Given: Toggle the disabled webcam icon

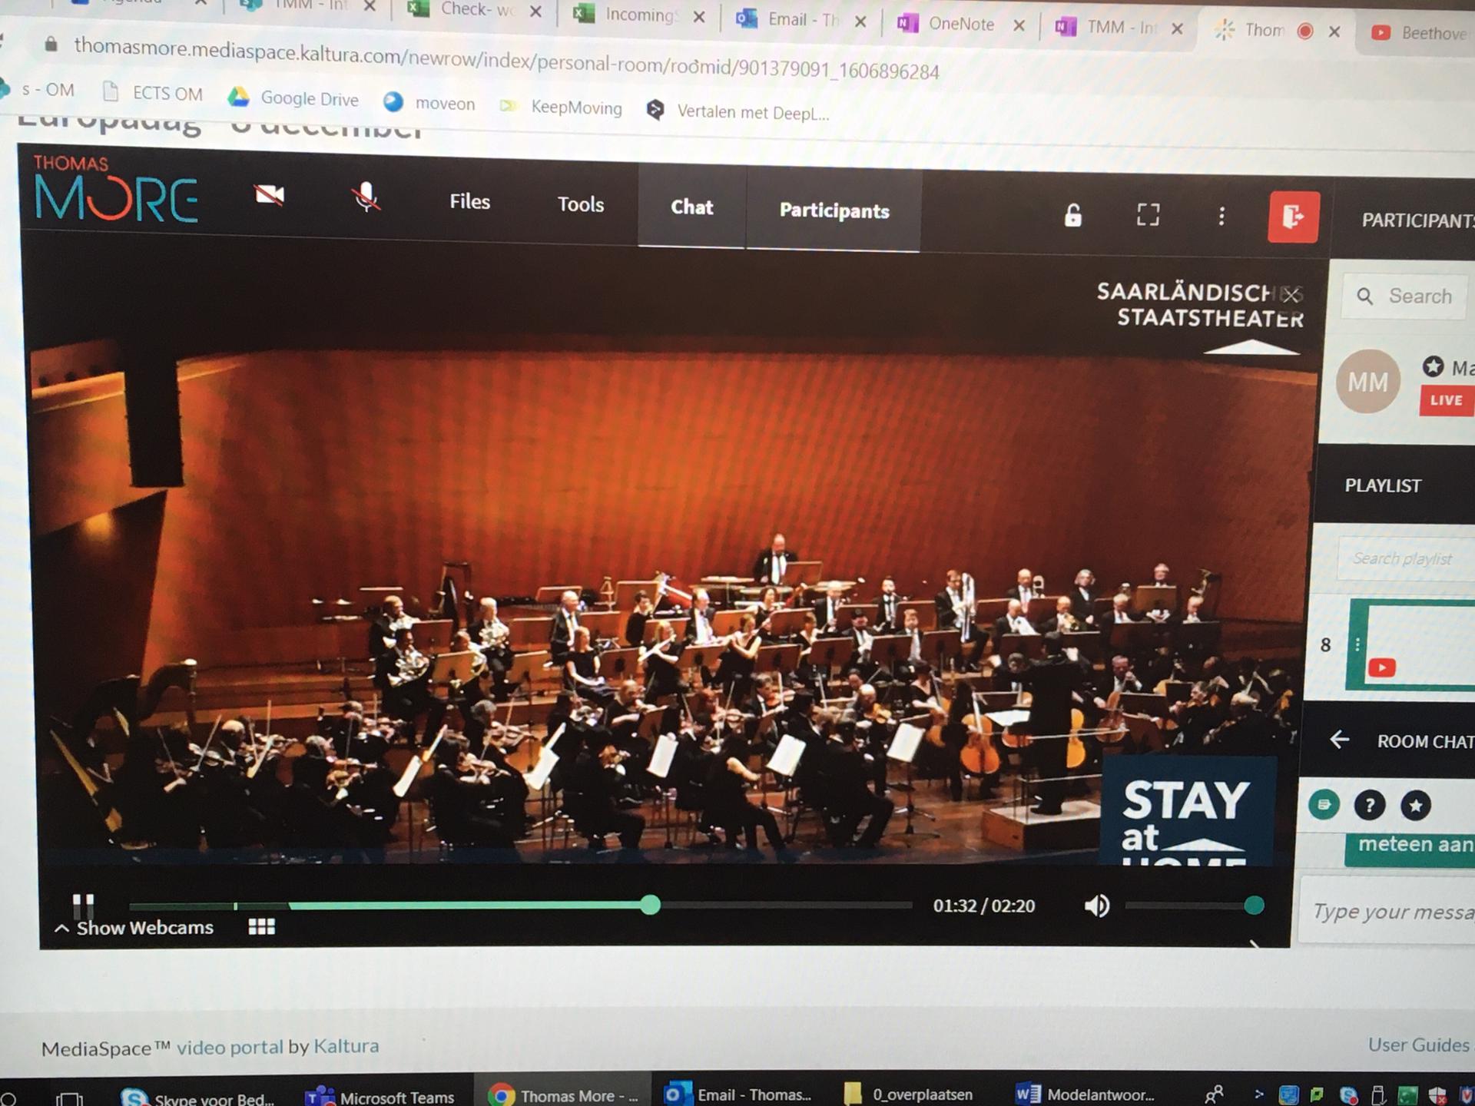Looking at the screenshot, I should (269, 195).
